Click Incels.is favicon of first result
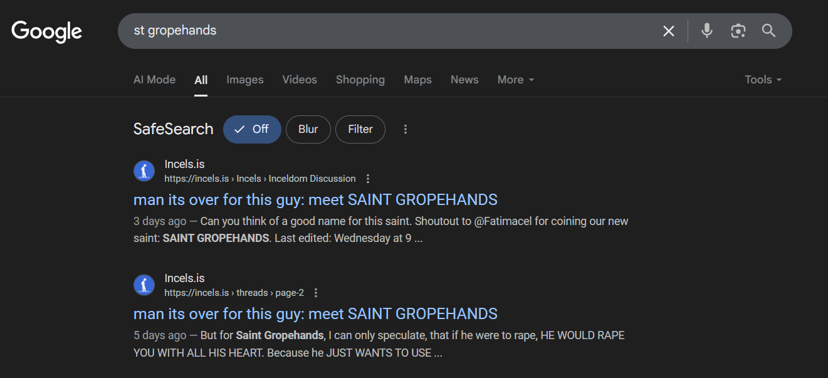 [x=144, y=171]
